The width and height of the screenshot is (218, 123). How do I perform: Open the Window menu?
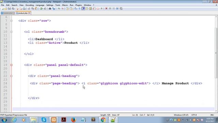pyautogui.click(x=87, y=5)
